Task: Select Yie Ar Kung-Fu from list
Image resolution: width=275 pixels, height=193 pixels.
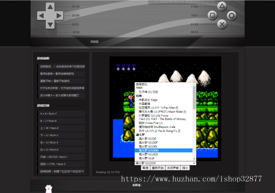Action: (x=163, y=131)
